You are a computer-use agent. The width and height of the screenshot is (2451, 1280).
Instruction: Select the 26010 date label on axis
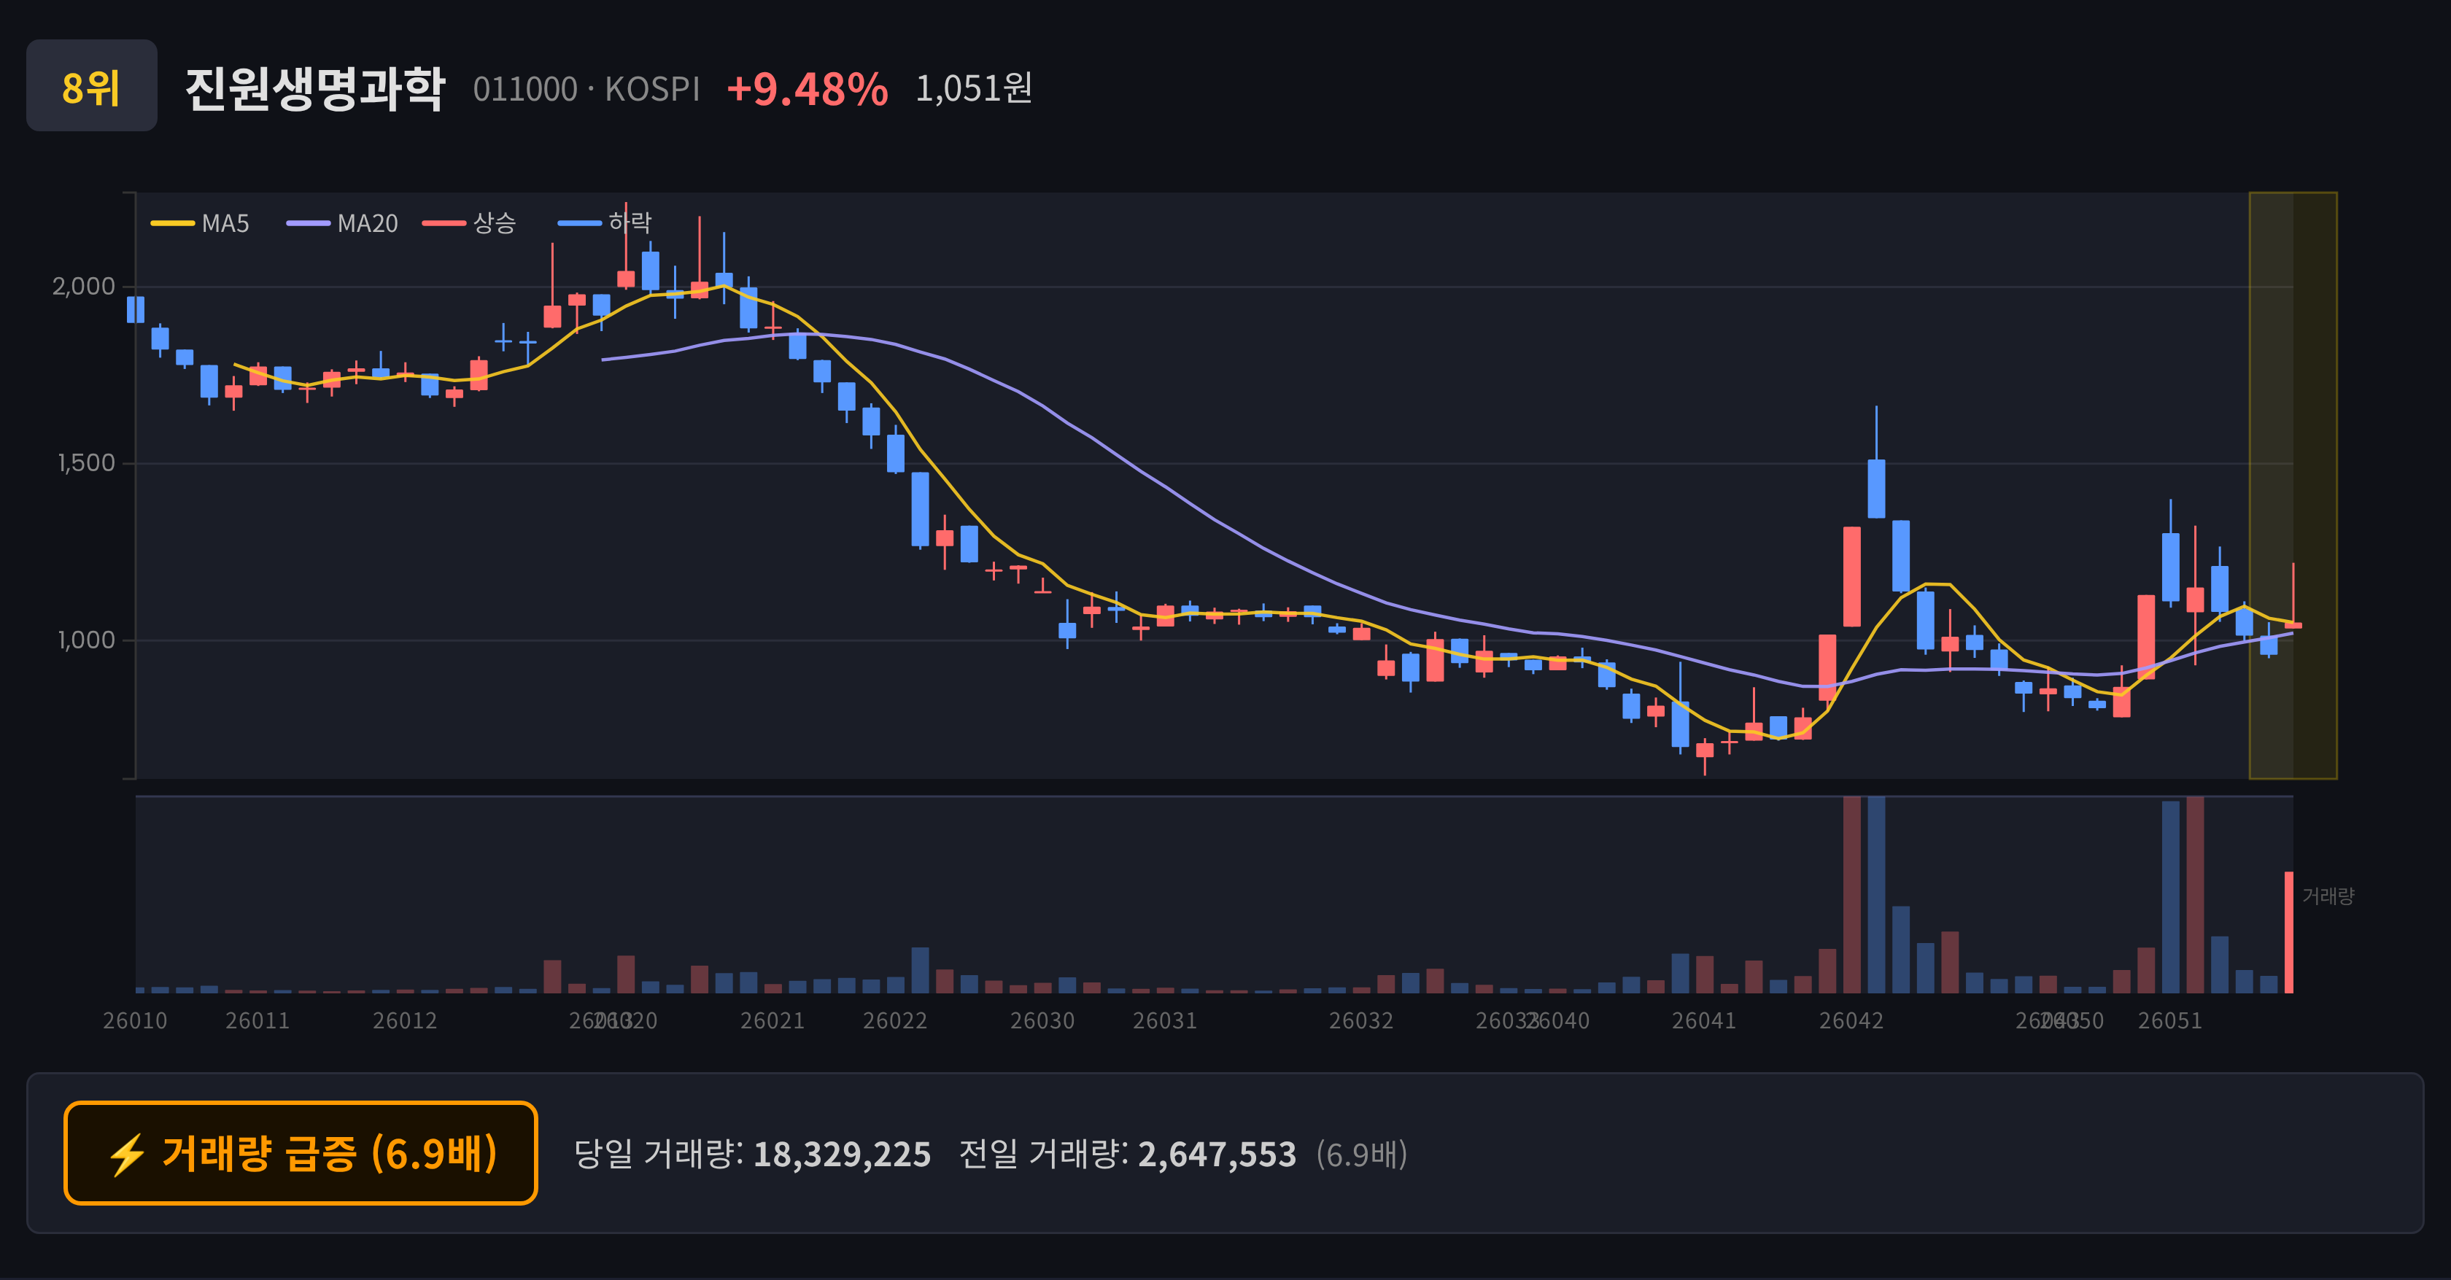coord(135,1020)
